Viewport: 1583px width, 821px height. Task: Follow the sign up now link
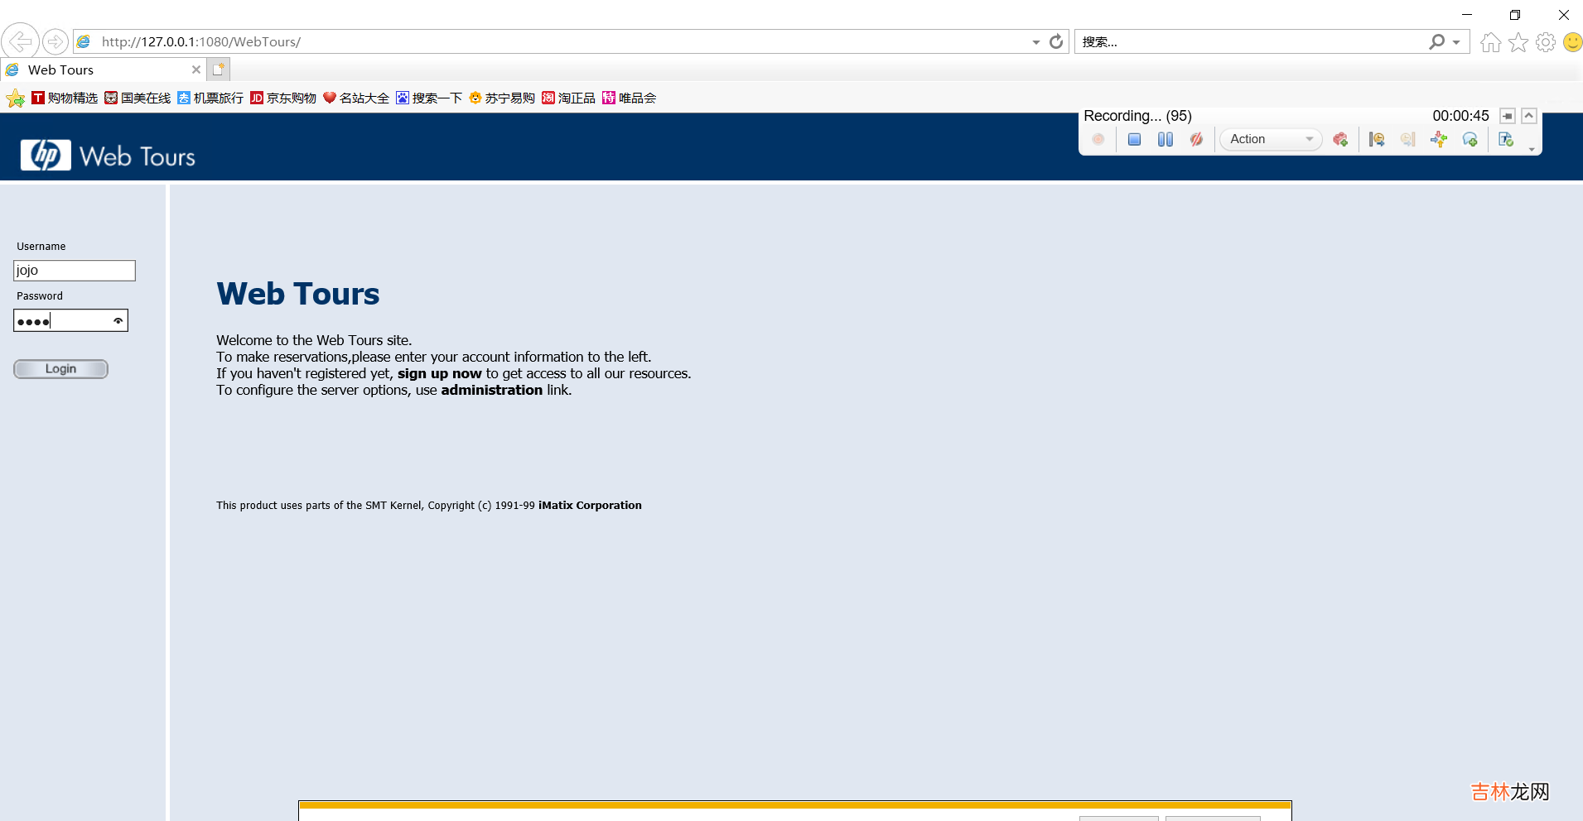point(439,374)
